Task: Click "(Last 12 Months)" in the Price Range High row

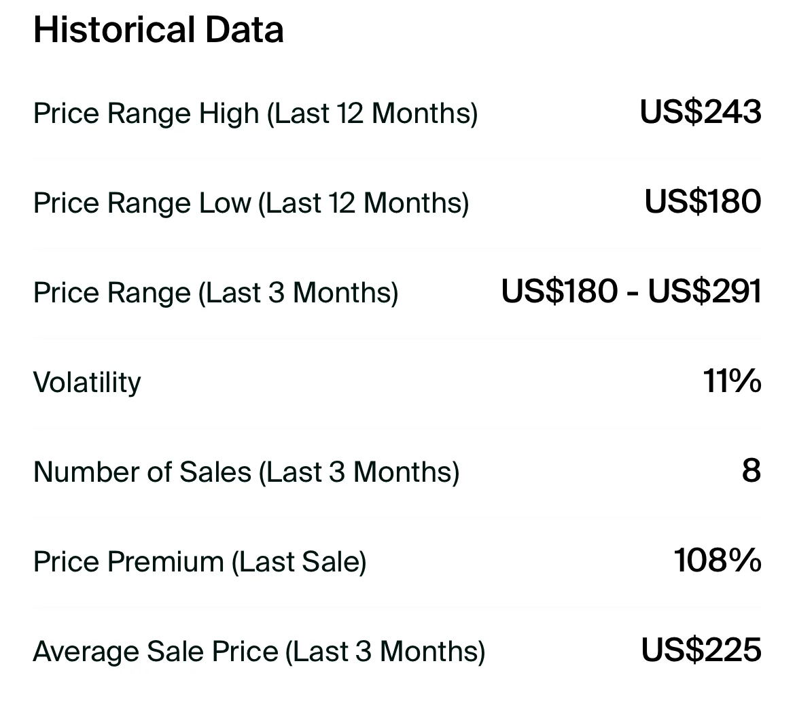Action: coord(372,113)
